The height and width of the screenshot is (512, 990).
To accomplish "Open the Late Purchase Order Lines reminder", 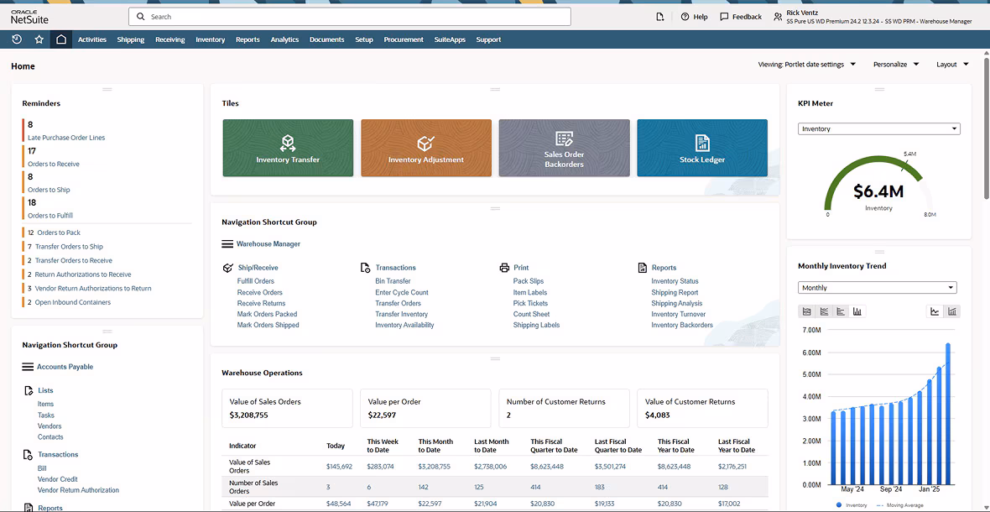I will click(x=66, y=137).
